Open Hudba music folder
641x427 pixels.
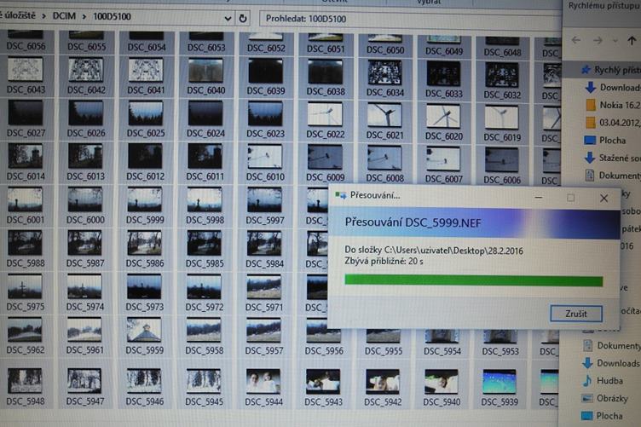[x=603, y=381]
